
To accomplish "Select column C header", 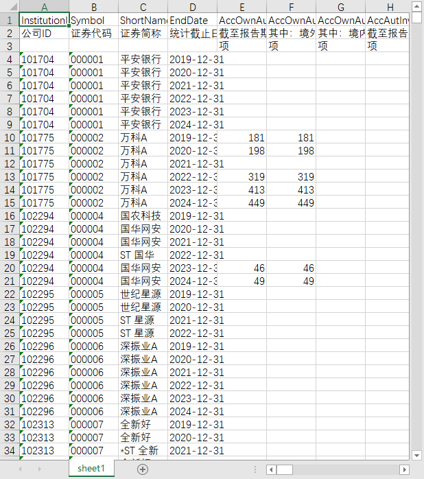I will 143,7.
